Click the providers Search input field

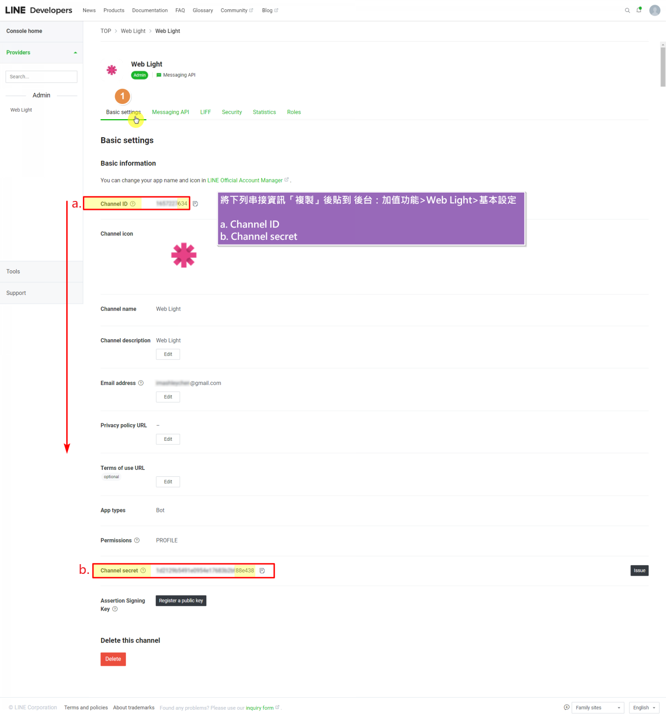coord(41,77)
